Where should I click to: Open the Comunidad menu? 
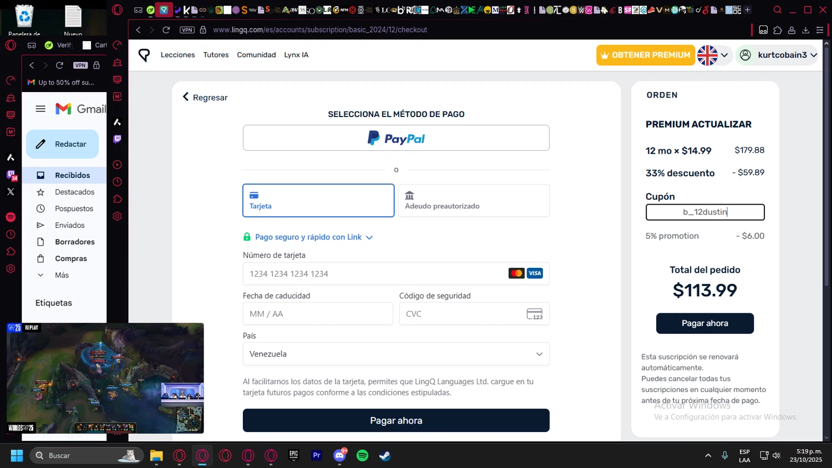(x=256, y=55)
